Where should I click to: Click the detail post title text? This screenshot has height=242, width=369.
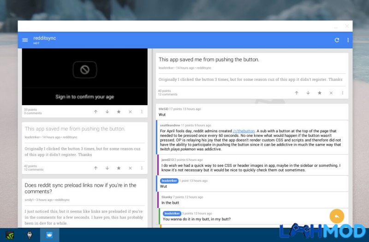click(209, 59)
